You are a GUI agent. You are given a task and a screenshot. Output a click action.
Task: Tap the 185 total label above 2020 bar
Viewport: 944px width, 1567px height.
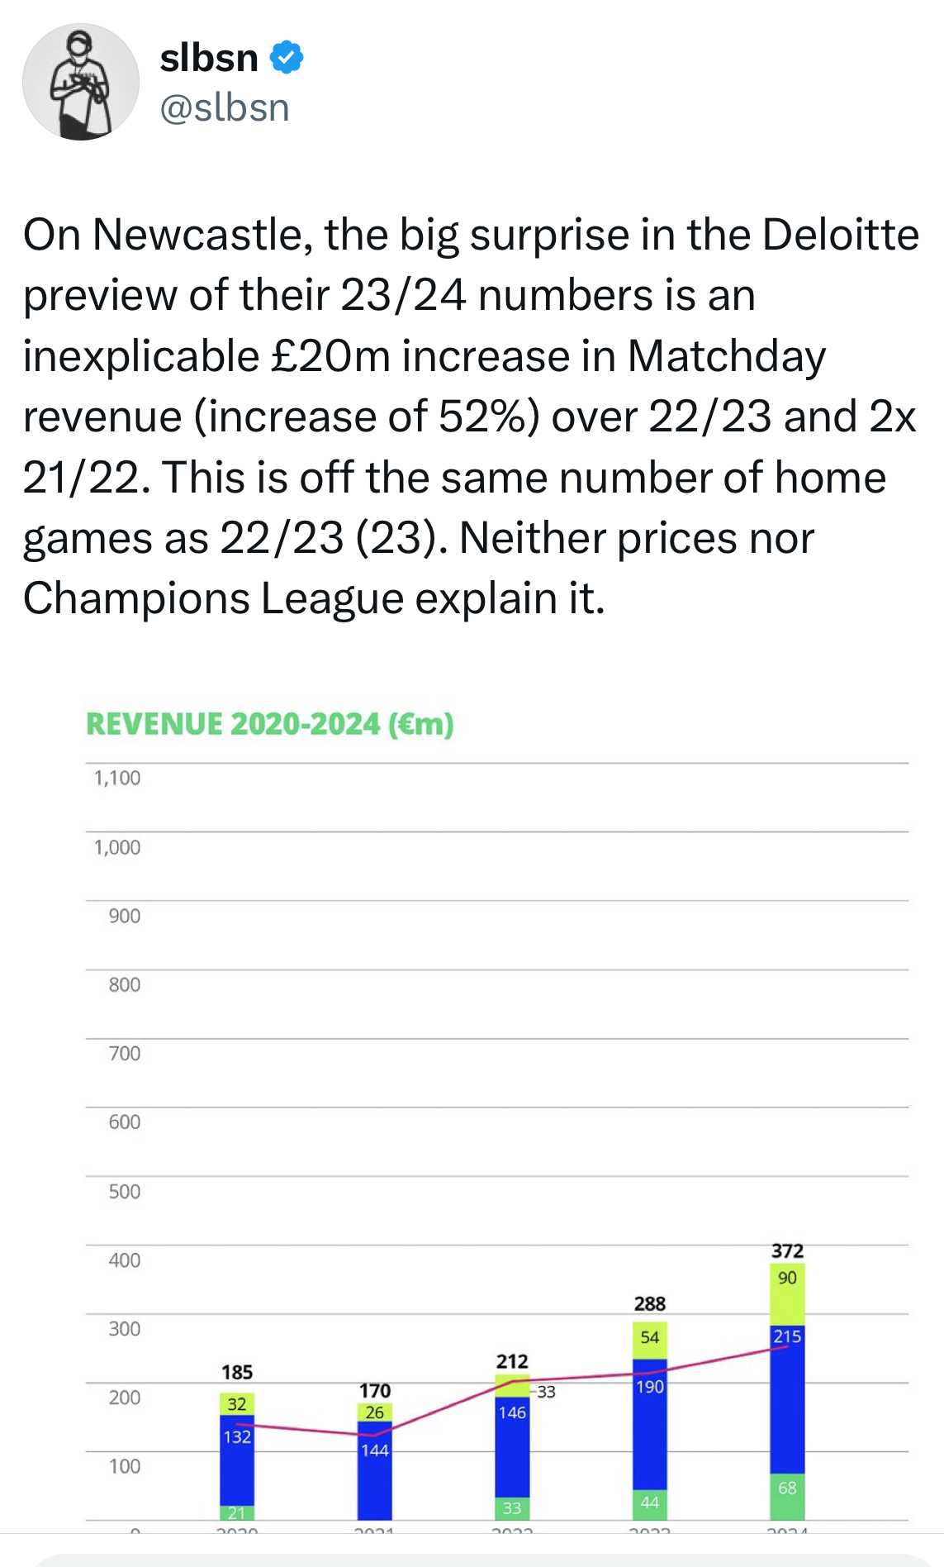(237, 1373)
